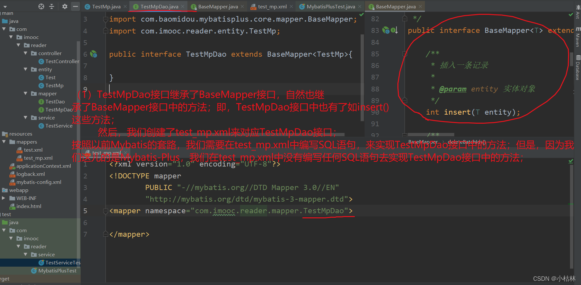The width and height of the screenshot is (581, 285).
Task: Select TestMp entity class
Action: click(51, 86)
